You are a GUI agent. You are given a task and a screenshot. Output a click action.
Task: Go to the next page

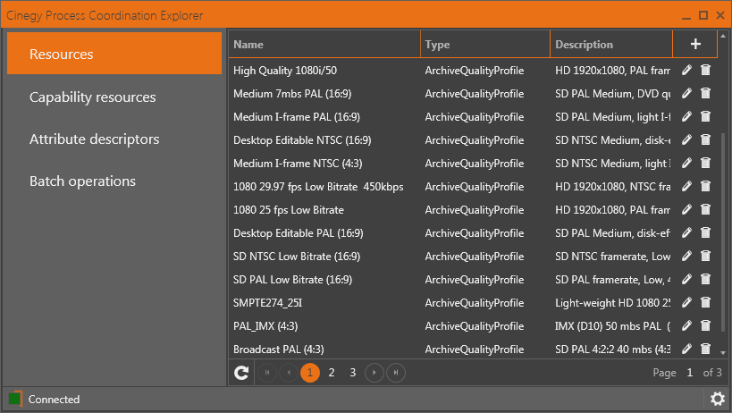pyautogui.click(x=374, y=373)
